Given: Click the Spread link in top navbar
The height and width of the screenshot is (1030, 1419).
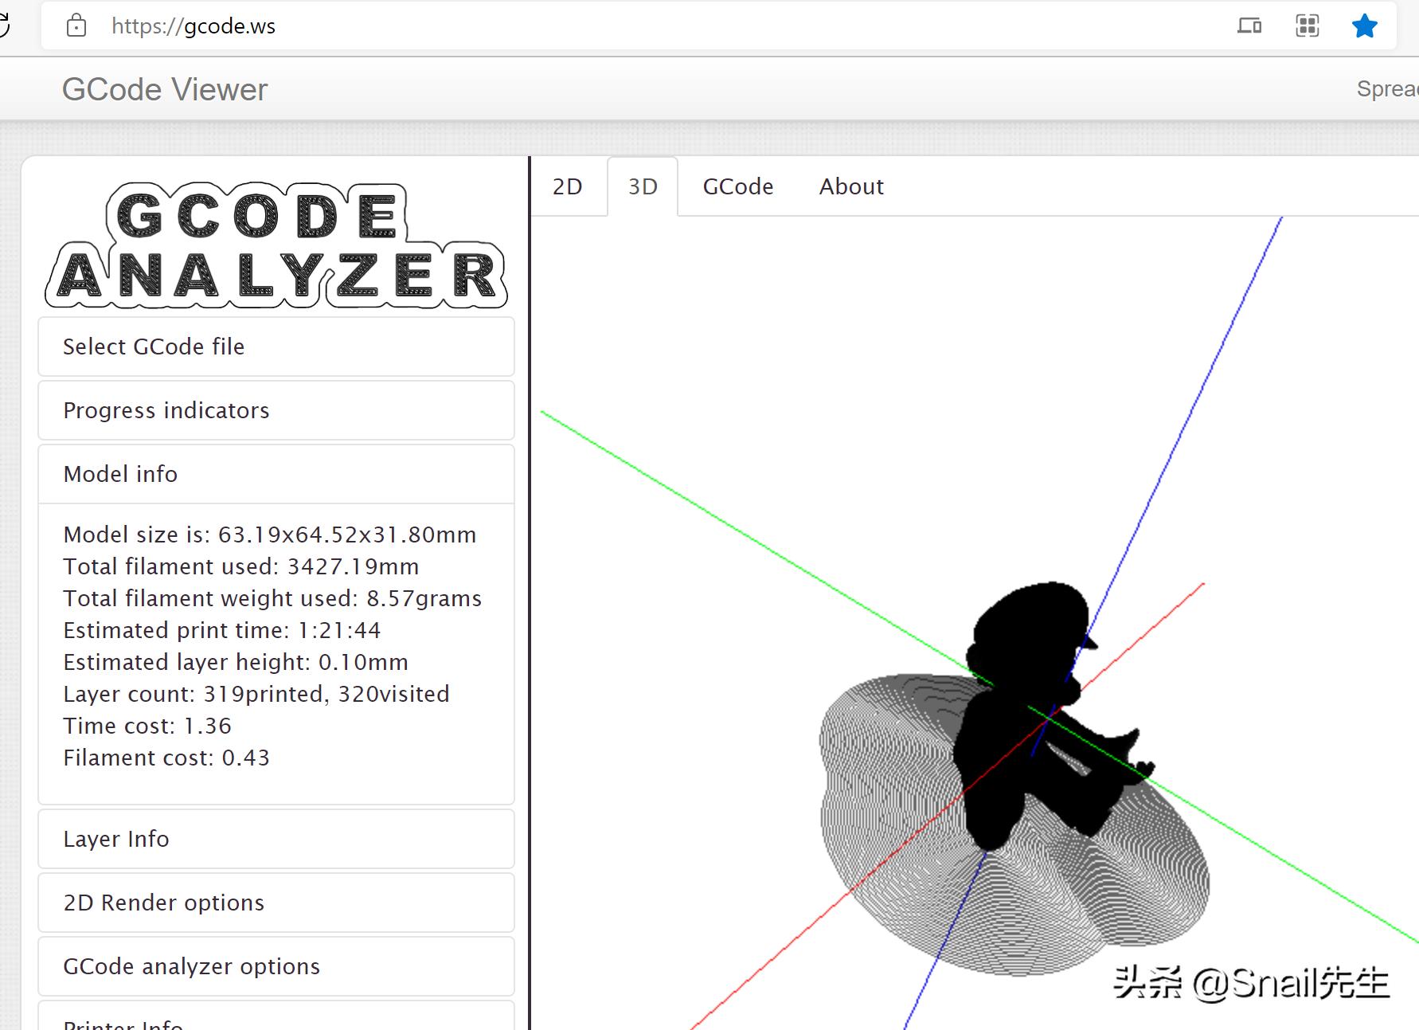Looking at the screenshot, I should point(1387,89).
